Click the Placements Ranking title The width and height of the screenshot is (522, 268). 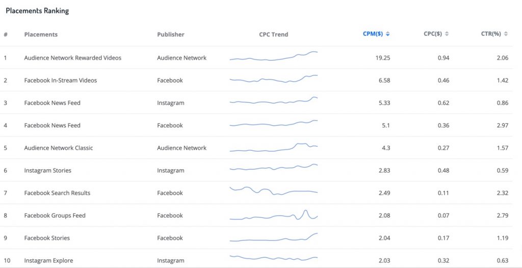click(x=37, y=11)
